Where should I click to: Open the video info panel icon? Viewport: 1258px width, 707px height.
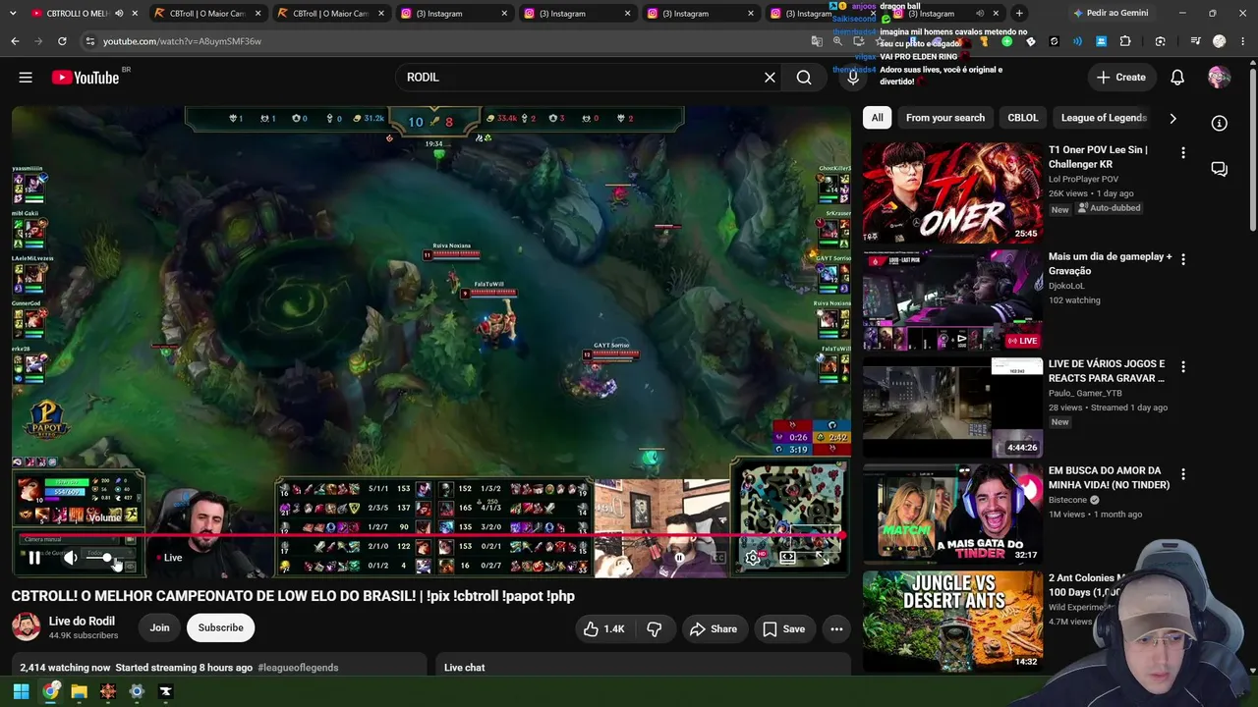[x=1219, y=124]
